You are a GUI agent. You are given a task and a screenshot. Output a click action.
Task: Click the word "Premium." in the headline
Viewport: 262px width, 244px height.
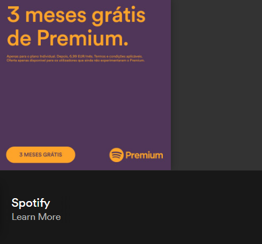coord(83,38)
